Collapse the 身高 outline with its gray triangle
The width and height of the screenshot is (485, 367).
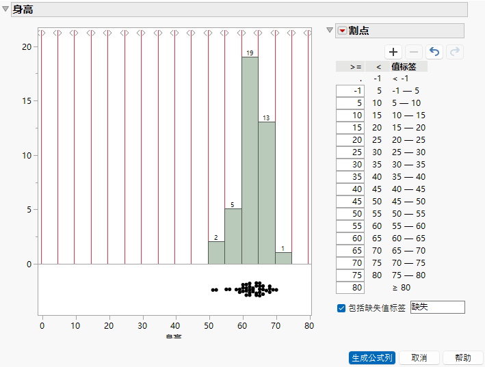tap(5, 9)
